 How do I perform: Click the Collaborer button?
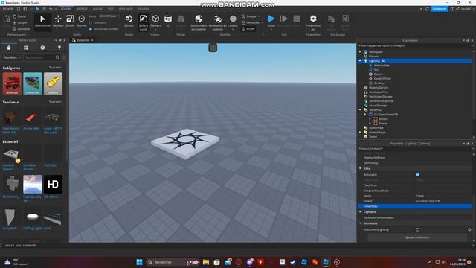(440, 9)
